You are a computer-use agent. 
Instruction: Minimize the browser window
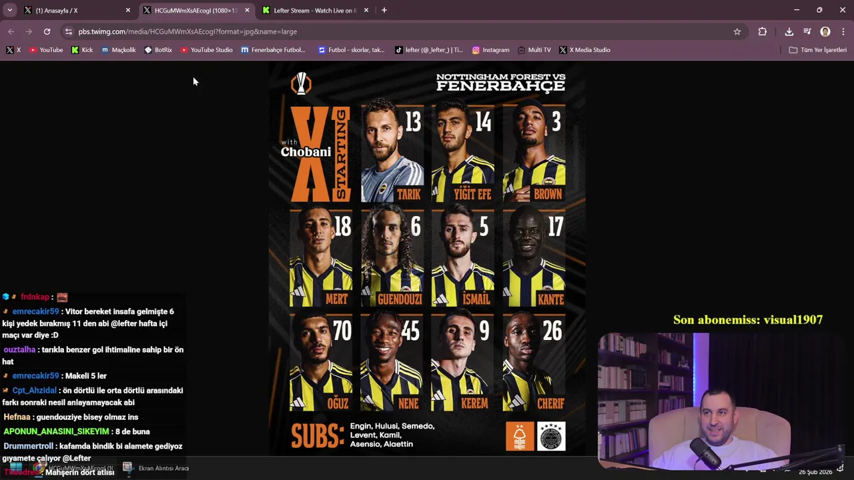pos(797,10)
